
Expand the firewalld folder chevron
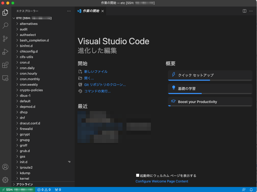click(x=17, y=129)
